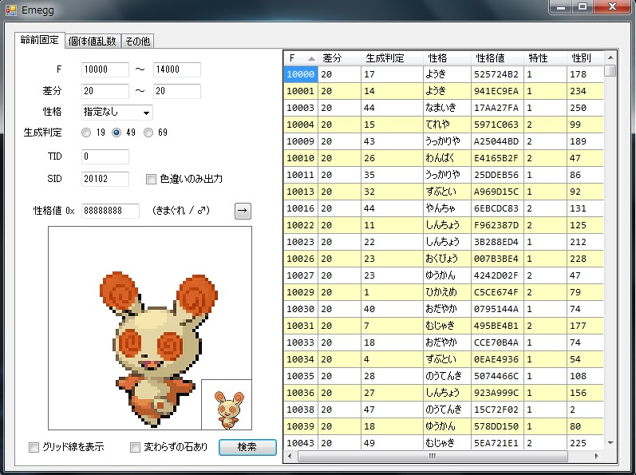Click 性格値 cell 578DD150
636x475 pixels.
coord(498,427)
